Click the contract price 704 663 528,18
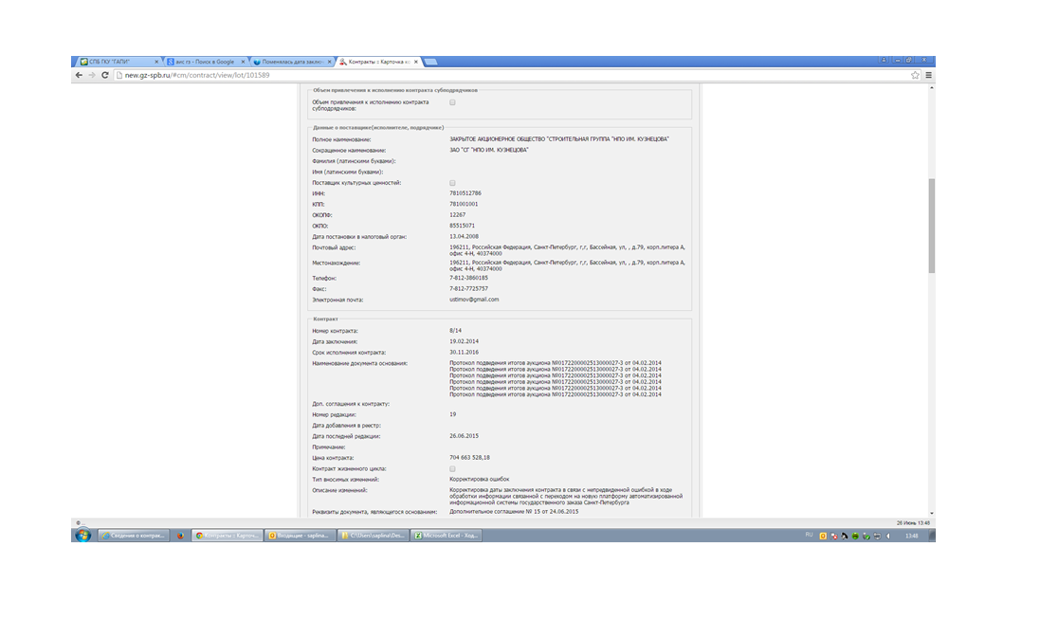 point(469,457)
